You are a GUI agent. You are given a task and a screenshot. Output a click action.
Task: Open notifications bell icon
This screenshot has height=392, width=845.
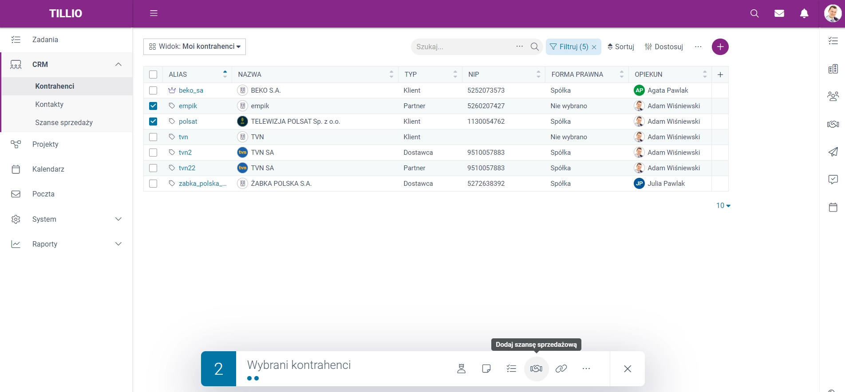point(804,13)
